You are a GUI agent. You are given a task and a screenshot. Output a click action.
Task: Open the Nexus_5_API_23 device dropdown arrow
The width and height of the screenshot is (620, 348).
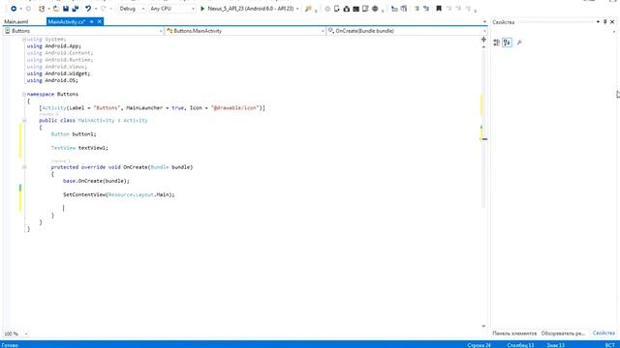tap(297, 9)
